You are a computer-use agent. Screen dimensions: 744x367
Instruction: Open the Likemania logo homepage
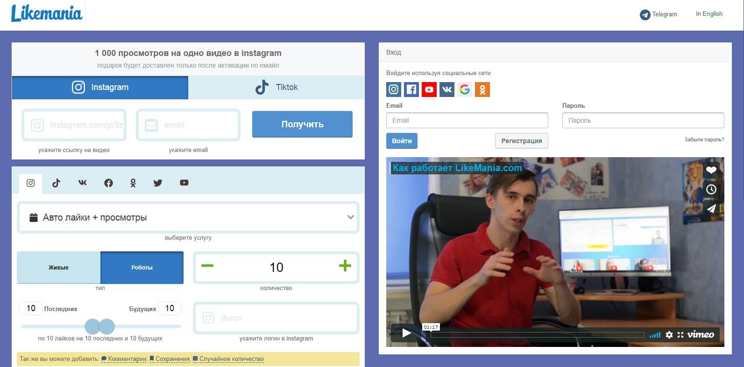(x=47, y=14)
